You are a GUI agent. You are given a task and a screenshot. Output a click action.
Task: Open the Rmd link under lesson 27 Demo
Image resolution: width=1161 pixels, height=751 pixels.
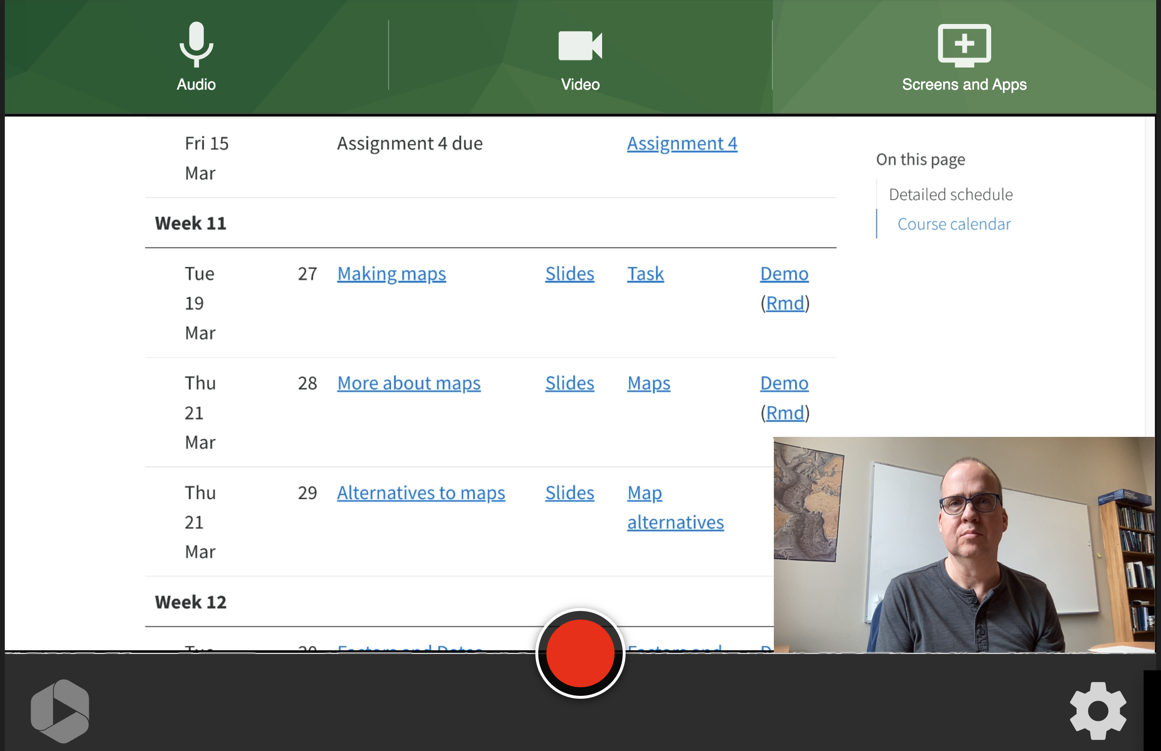pyautogui.click(x=785, y=304)
